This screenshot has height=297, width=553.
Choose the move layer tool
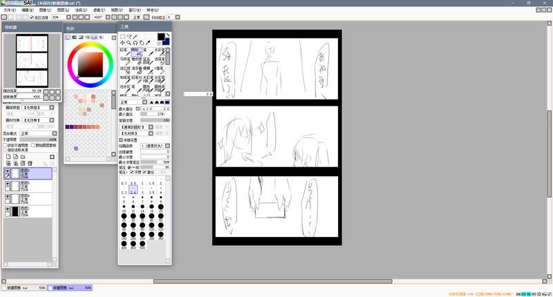(123, 43)
